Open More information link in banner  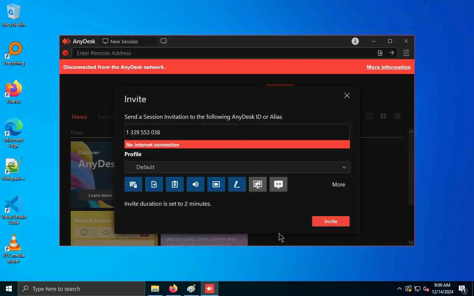[x=388, y=67]
